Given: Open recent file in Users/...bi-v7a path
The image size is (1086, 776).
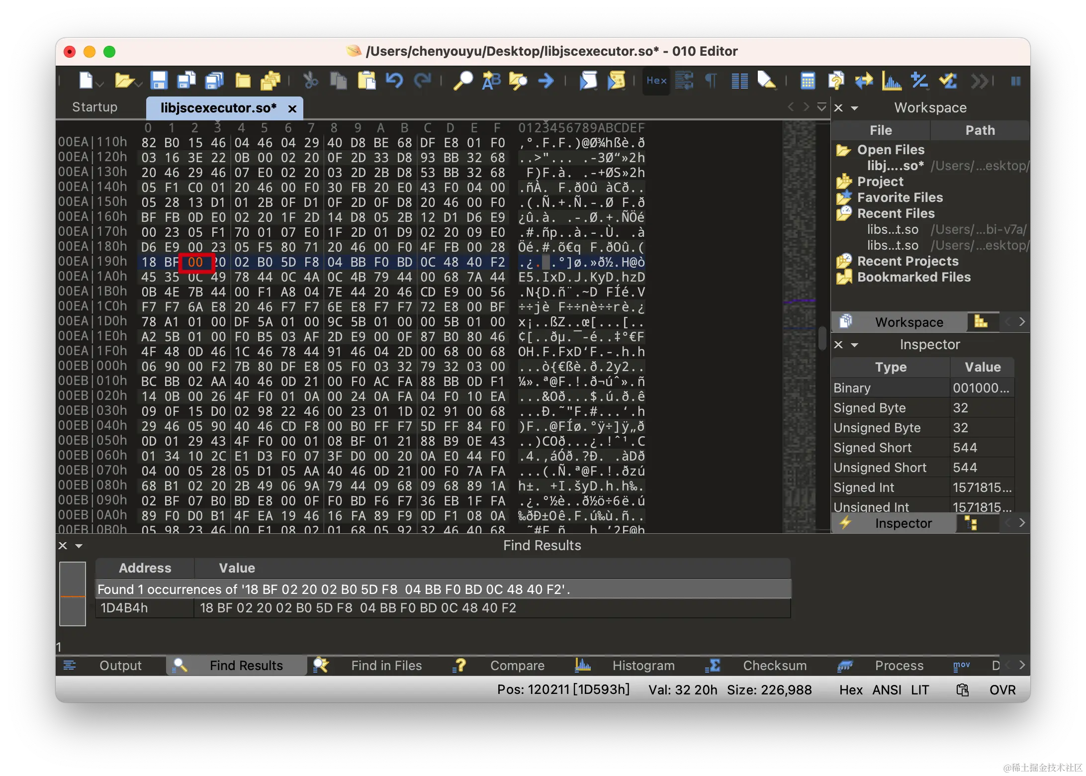Looking at the screenshot, I should tap(893, 229).
